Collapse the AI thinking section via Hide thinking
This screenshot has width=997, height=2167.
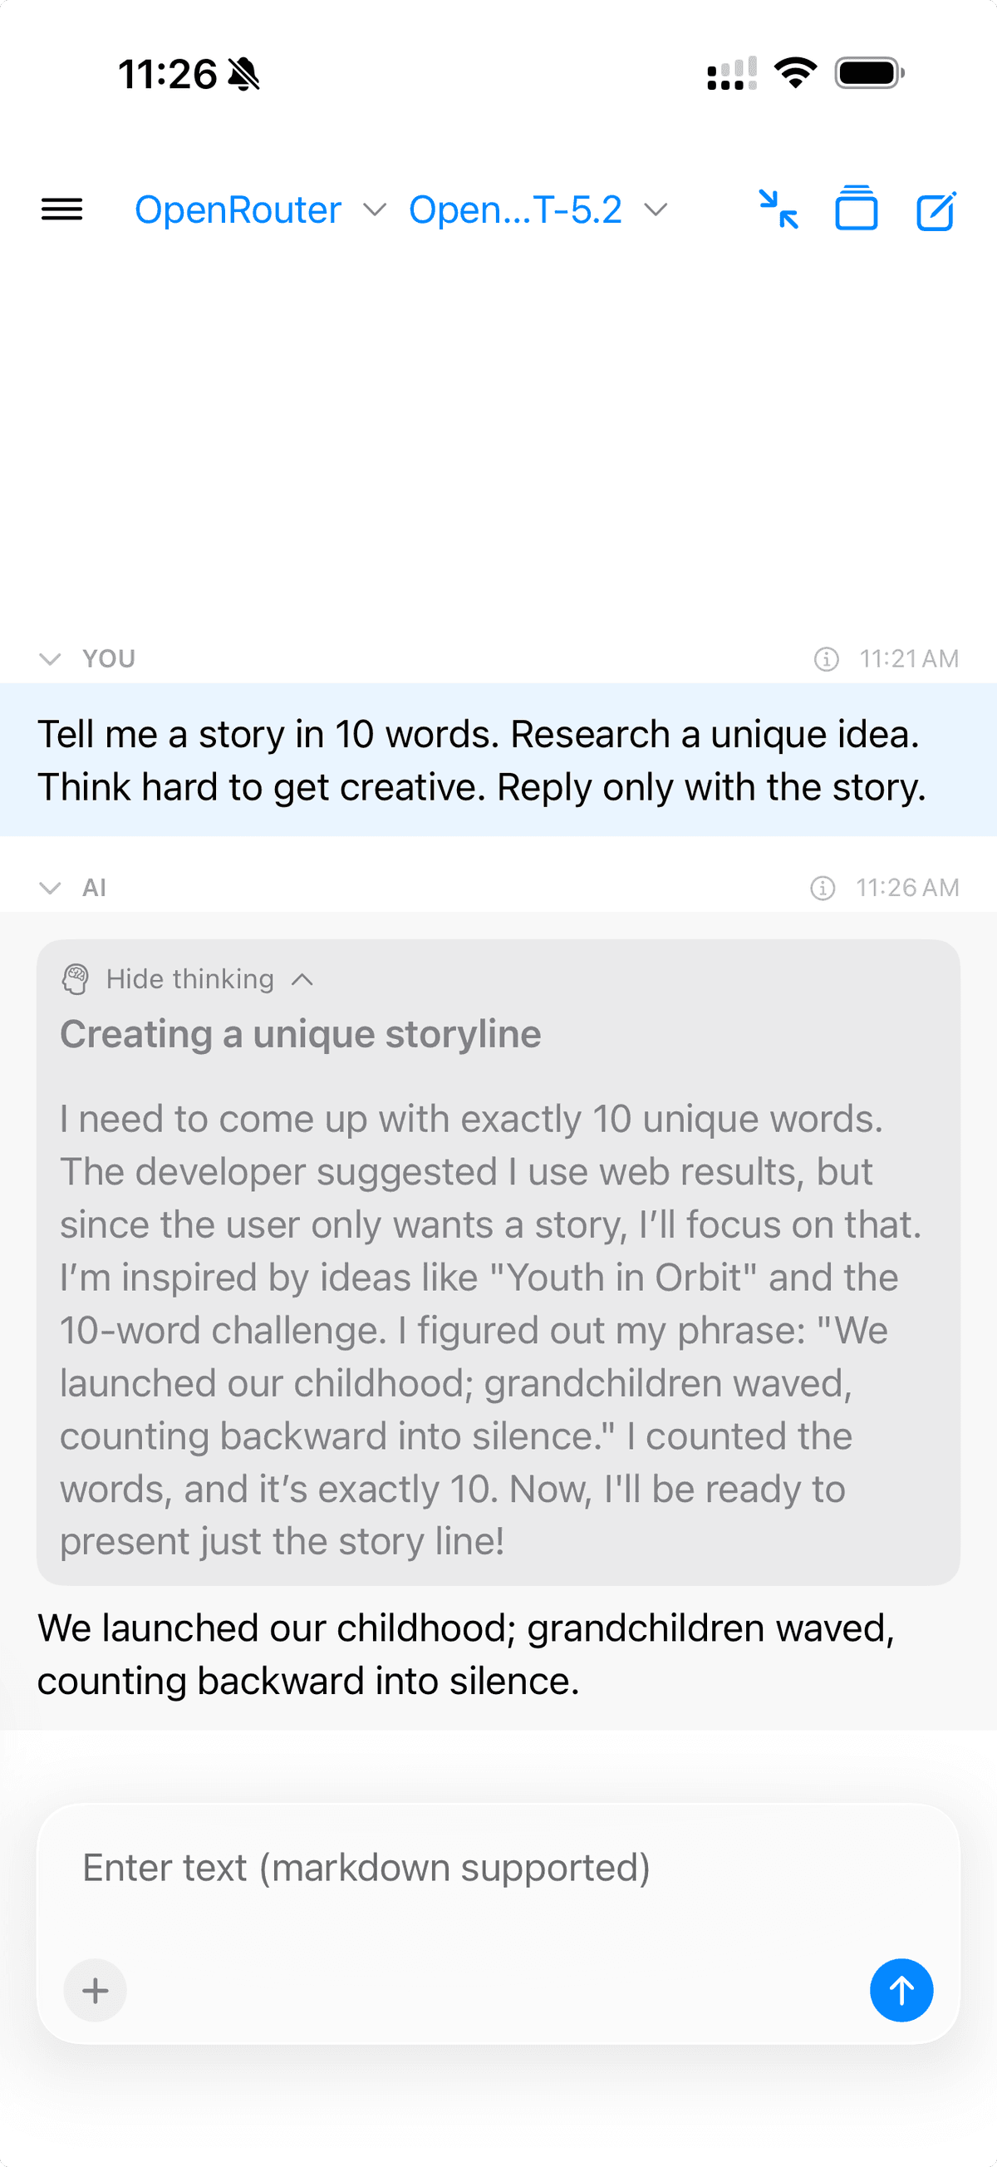pyautogui.click(x=189, y=978)
